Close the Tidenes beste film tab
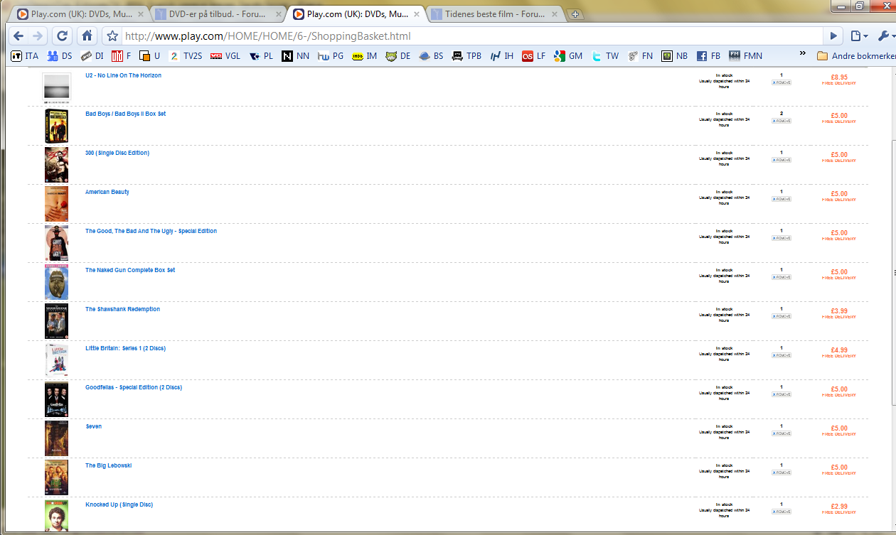The height and width of the screenshot is (535, 896). [554, 14]
